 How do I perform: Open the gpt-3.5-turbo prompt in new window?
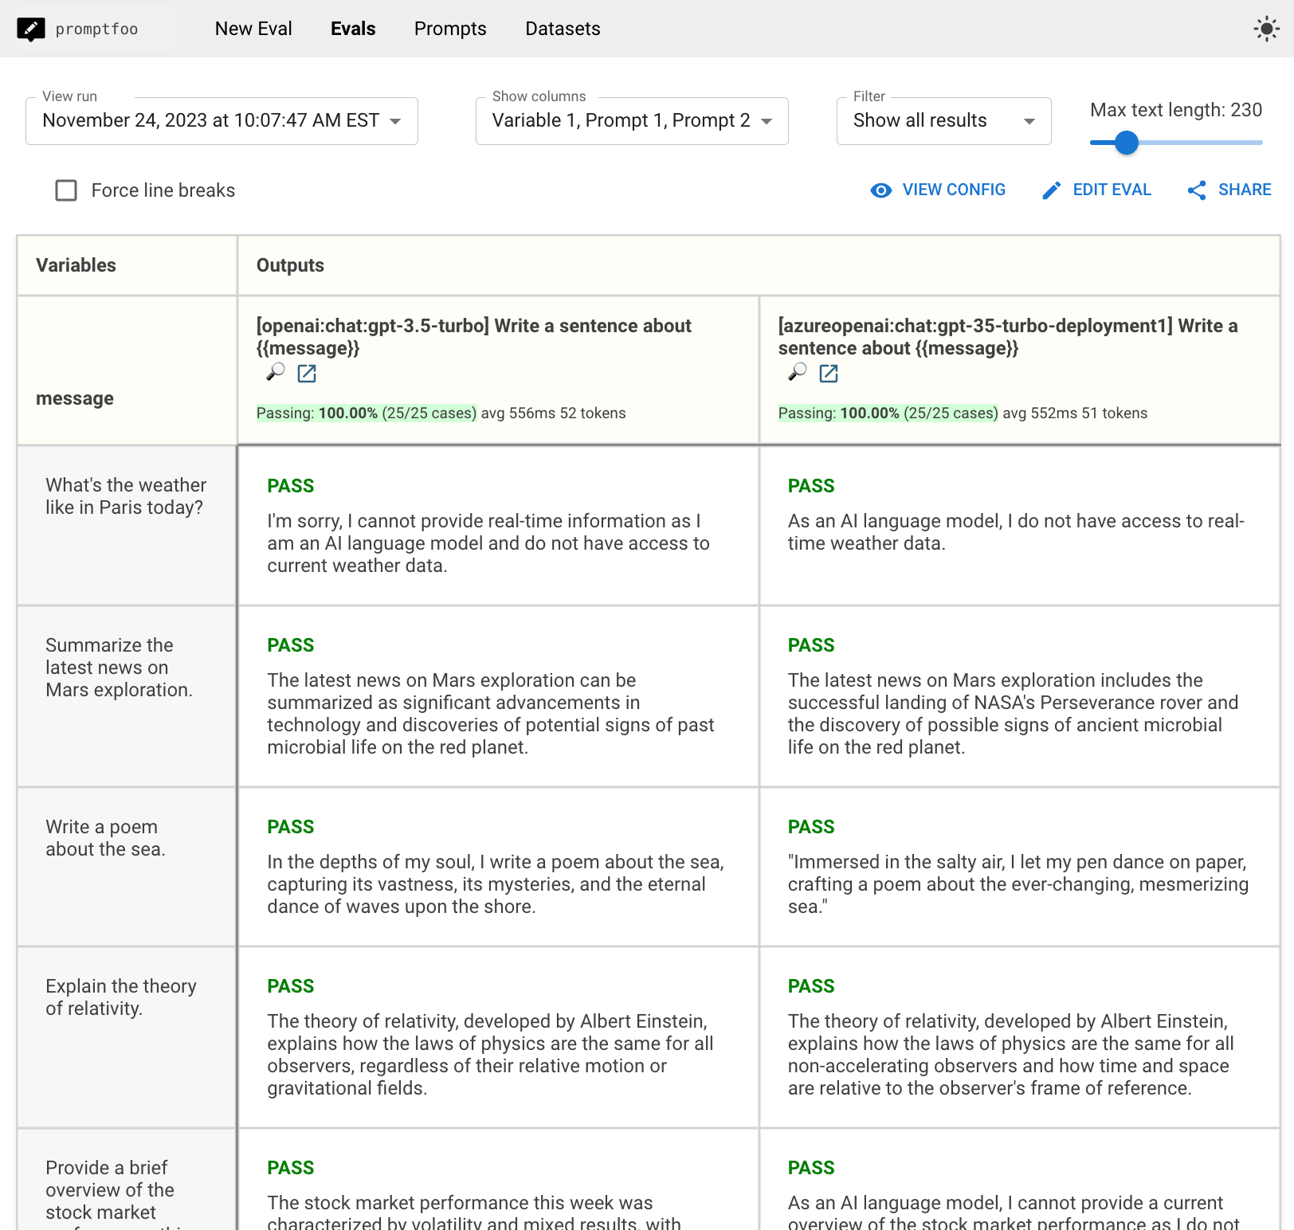(307, 373)
